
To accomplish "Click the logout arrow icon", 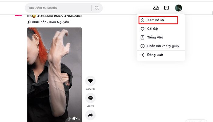I will 142,55.
